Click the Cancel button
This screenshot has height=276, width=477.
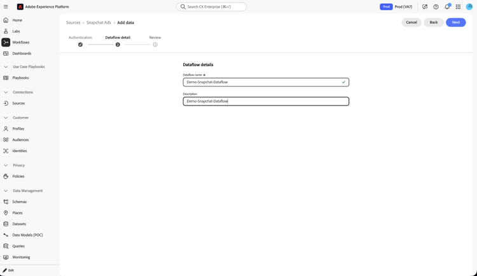tap(411, 22)
